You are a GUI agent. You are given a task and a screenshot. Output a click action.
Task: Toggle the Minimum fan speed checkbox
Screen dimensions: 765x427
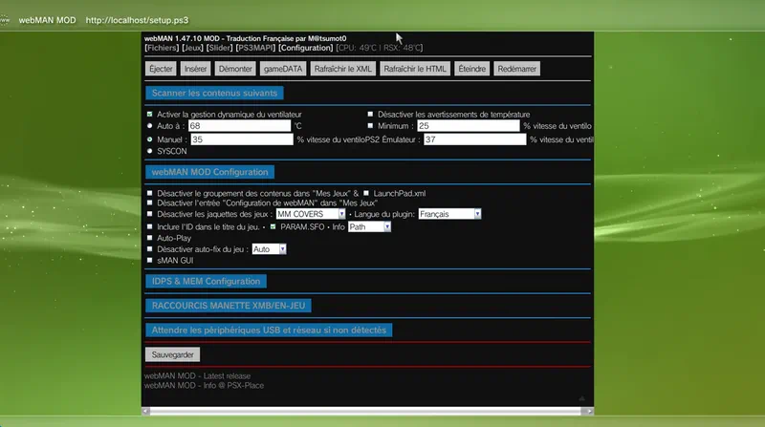point(370,126)
